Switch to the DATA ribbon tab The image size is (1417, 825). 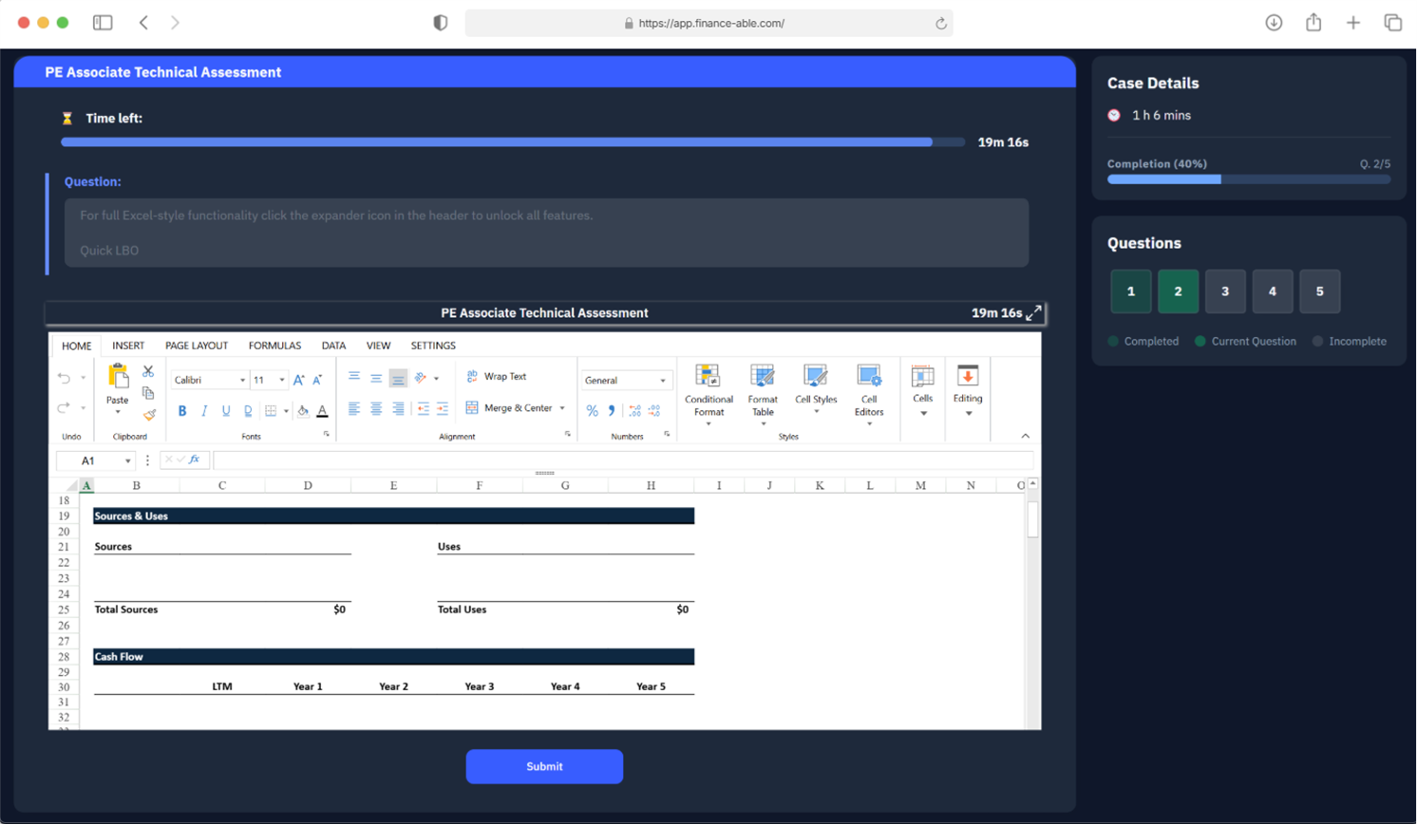tap(333, 346)
